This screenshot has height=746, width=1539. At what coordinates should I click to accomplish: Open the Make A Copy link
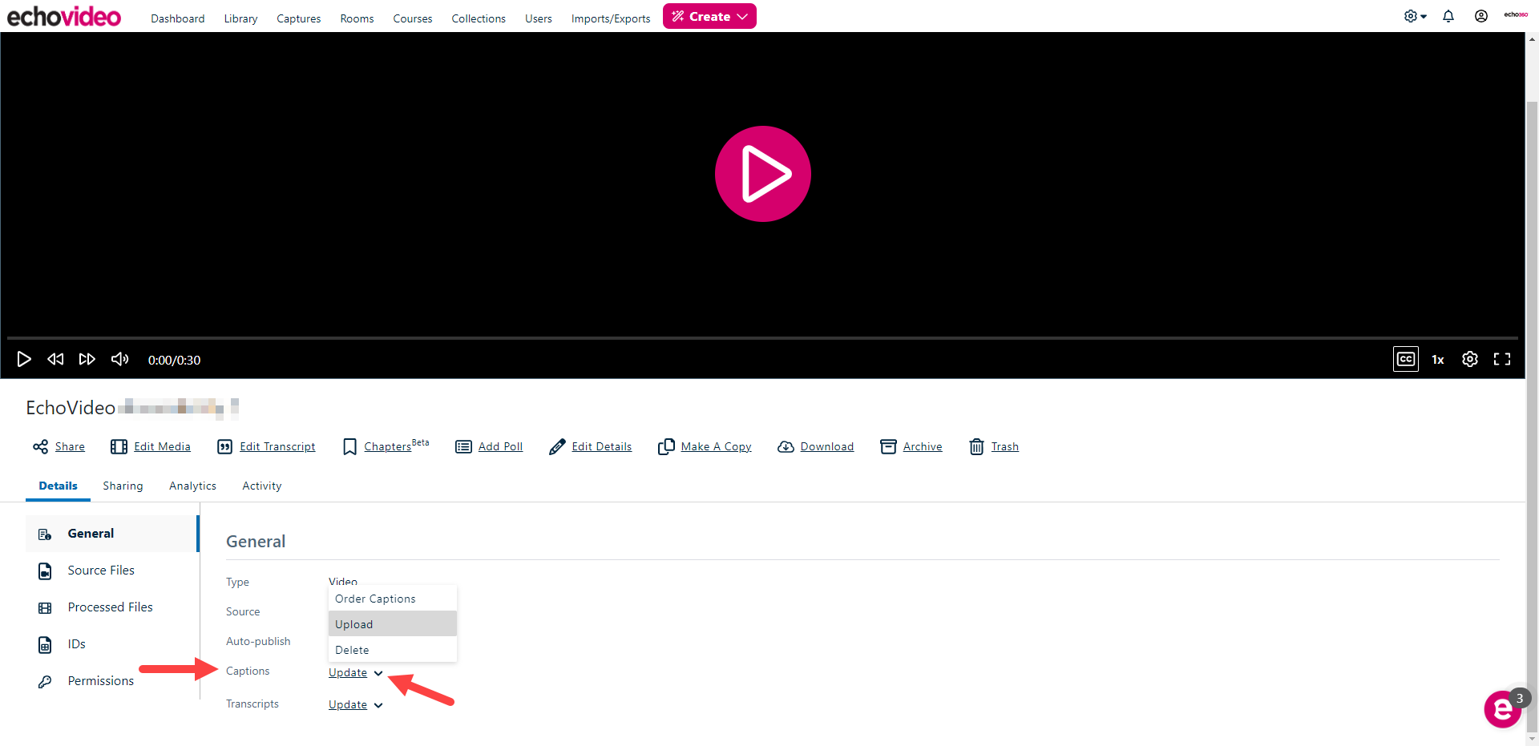(x=716, y=446)
